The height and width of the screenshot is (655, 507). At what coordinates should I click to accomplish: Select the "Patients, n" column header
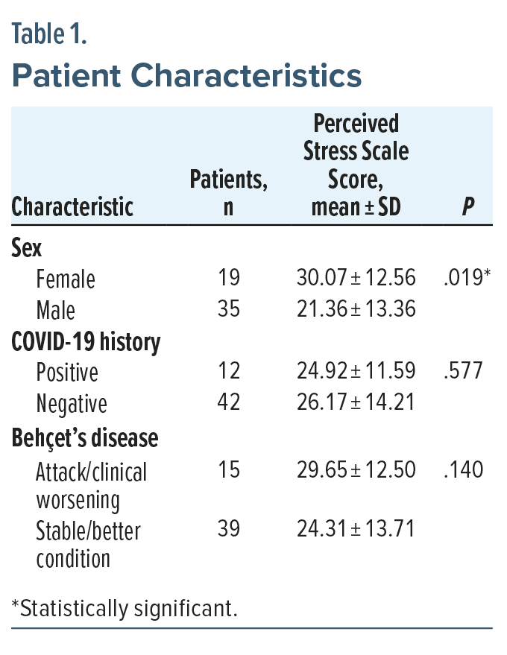coord(228,193)
